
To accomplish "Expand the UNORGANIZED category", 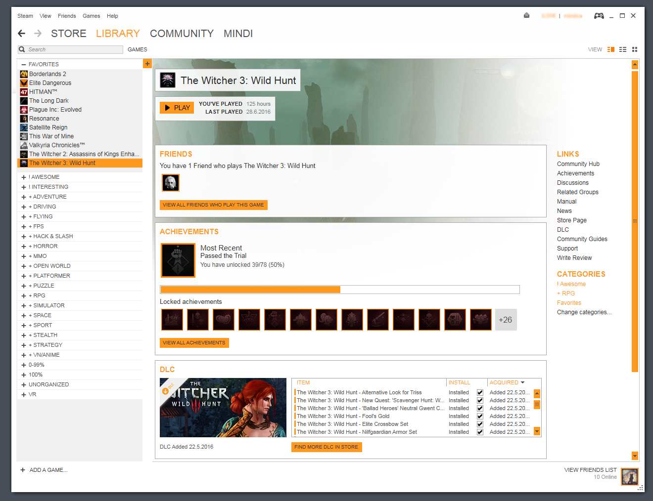I will point(24,384).
